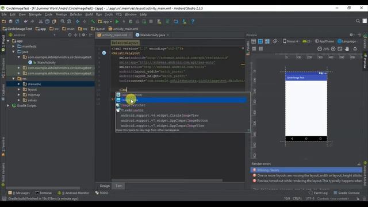Switch to Design tab at editor bottom
The height and width of the screenshot is (207, 368).
105,186
